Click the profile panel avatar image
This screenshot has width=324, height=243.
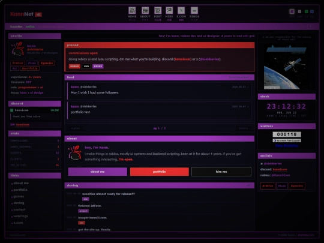(x=18, y=49)
